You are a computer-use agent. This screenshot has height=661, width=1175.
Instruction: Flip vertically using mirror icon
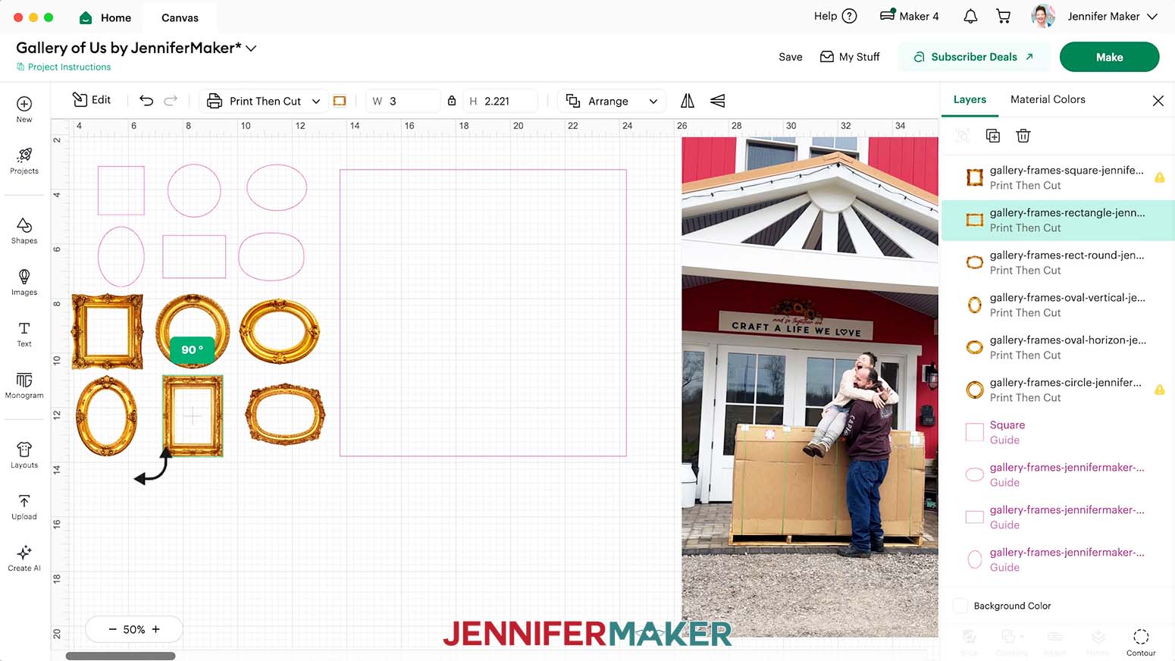point(717,101)
